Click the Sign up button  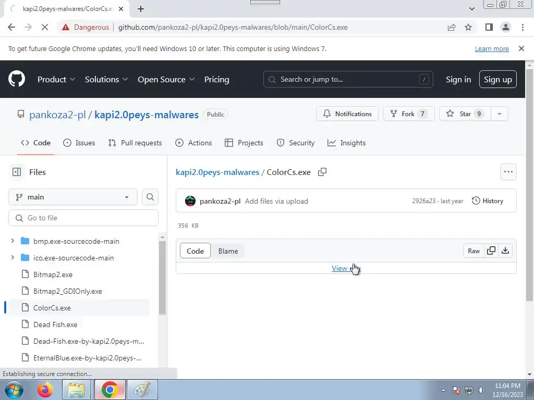click(497, 79)
